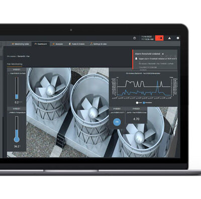Click the info circle icon
This screenshot has height=199, width=201.
click(178, 38)
